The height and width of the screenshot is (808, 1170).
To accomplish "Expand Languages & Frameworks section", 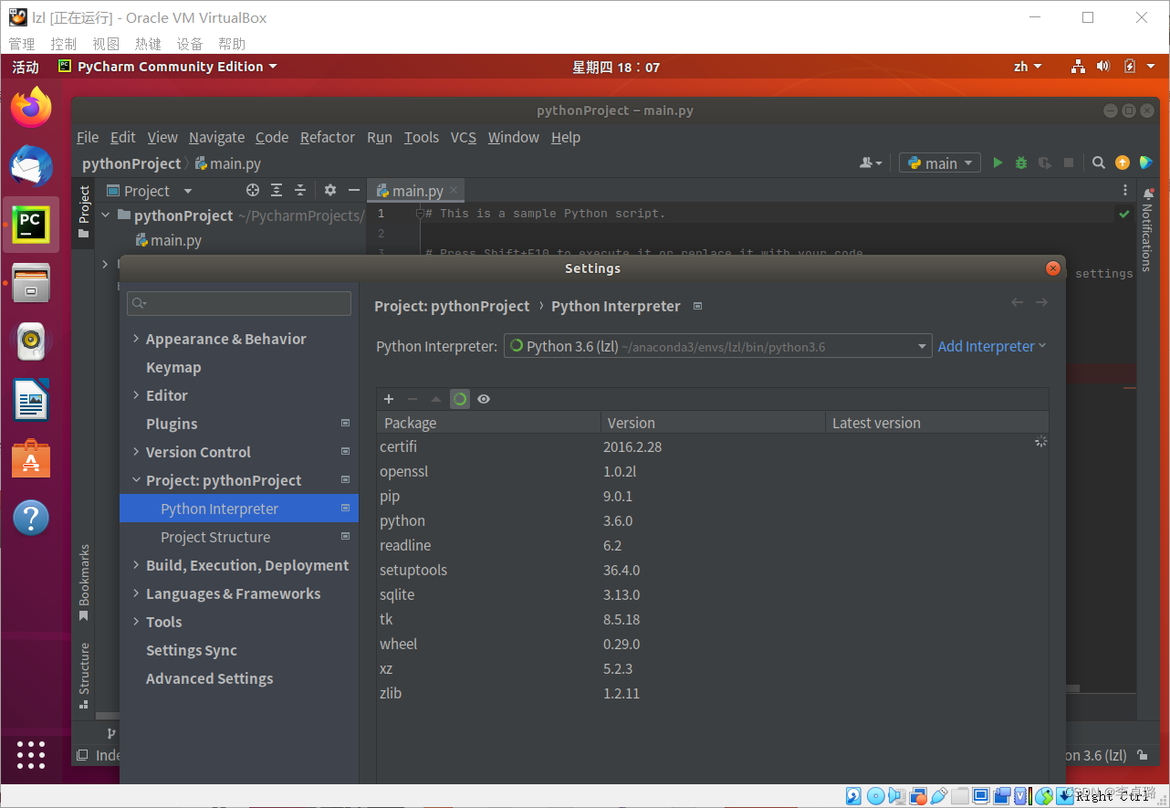I will pos(136,593).
